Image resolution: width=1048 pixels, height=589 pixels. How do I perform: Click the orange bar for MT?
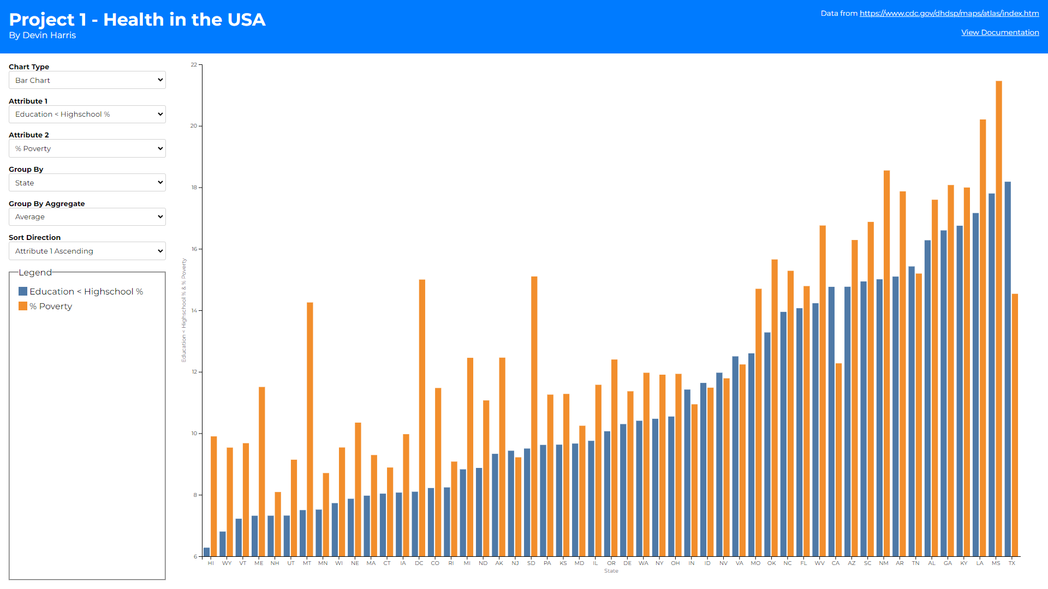click(310, 431)
